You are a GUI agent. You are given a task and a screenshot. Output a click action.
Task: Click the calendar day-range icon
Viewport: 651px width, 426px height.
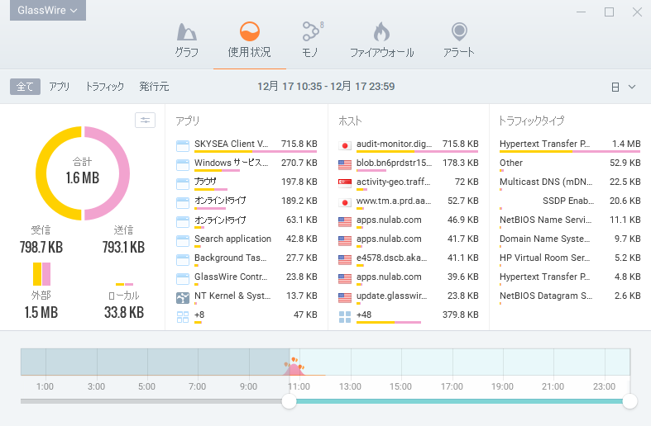click(x=615, y=87)
